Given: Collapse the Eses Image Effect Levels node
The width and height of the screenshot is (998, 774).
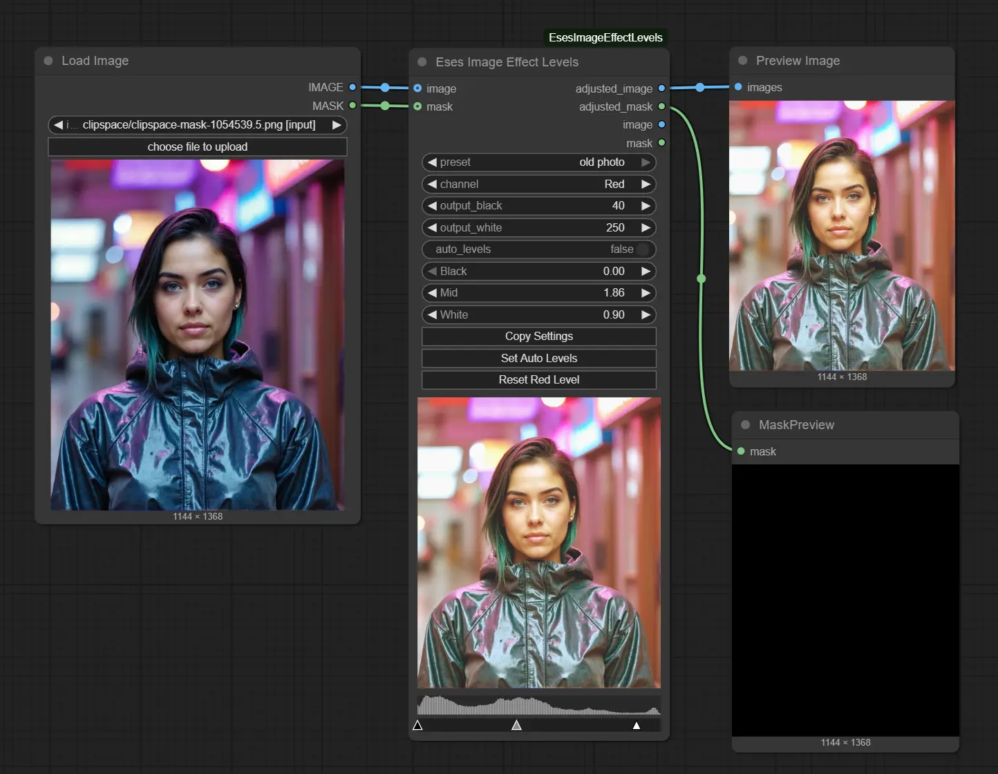Looking at the screenshot, I should point(422,62).
